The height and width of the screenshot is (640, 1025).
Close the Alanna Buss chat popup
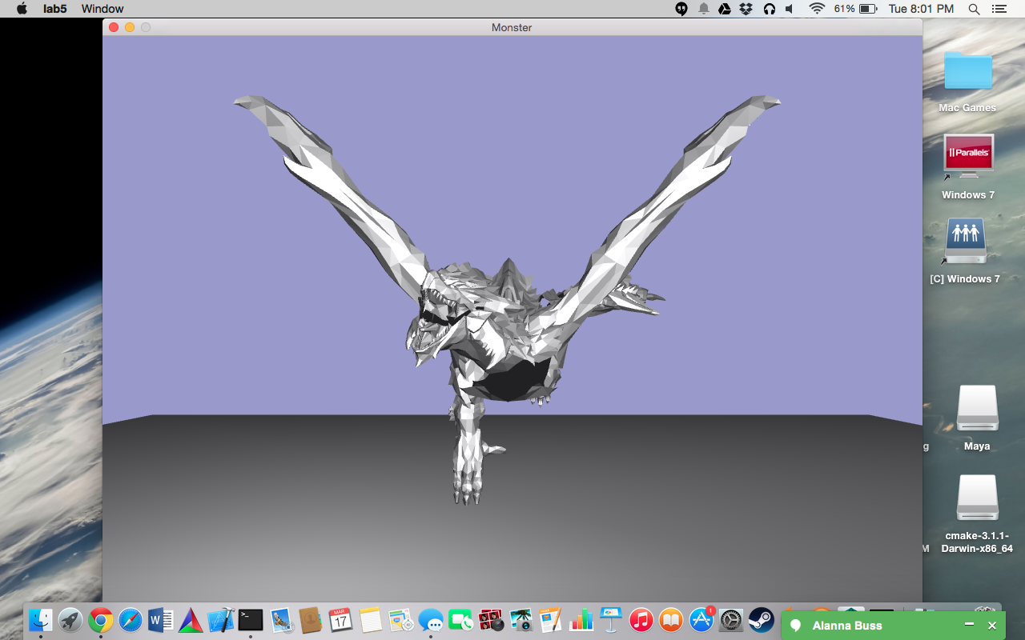pos(992,626)
